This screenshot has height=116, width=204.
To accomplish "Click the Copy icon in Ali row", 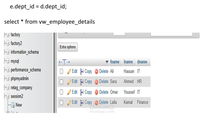I will click(x=82, y=71).
